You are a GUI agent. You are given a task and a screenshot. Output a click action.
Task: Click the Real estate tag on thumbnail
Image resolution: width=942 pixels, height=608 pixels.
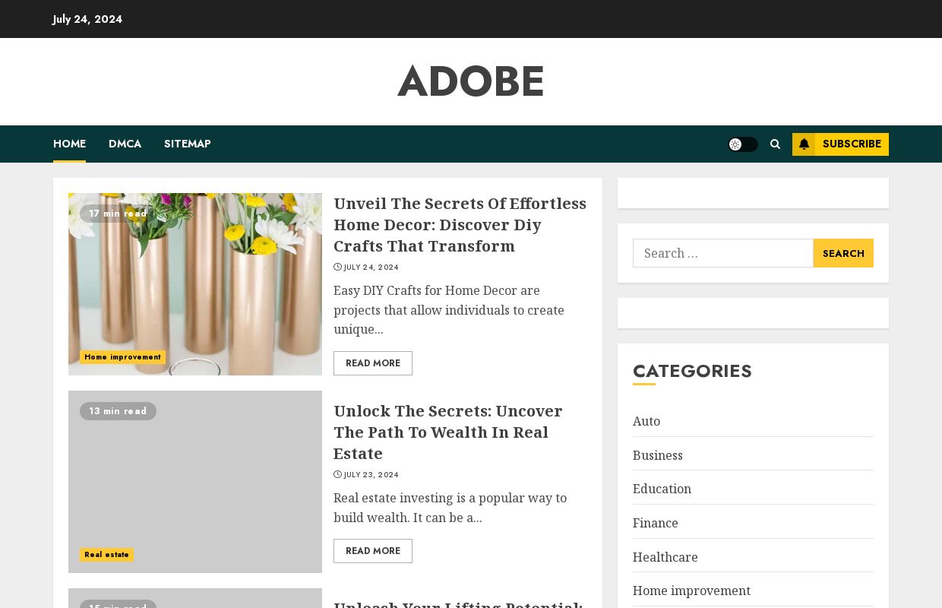coord(106,555)
